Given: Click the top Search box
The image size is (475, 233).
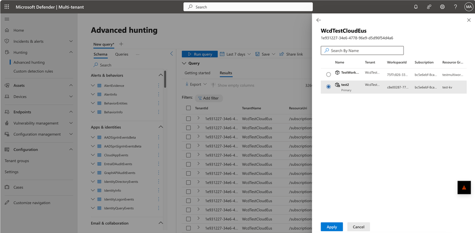Looking at the screenshot, I should point(248,7).
